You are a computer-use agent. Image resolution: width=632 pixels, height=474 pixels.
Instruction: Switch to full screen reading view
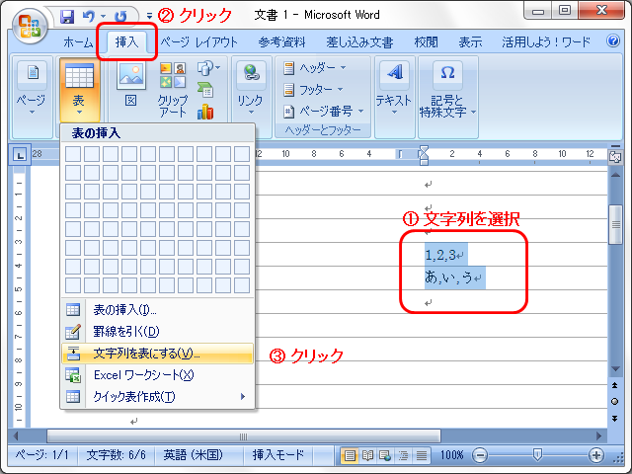367,455
